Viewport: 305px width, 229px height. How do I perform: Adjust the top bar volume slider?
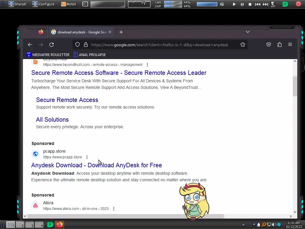207,4
